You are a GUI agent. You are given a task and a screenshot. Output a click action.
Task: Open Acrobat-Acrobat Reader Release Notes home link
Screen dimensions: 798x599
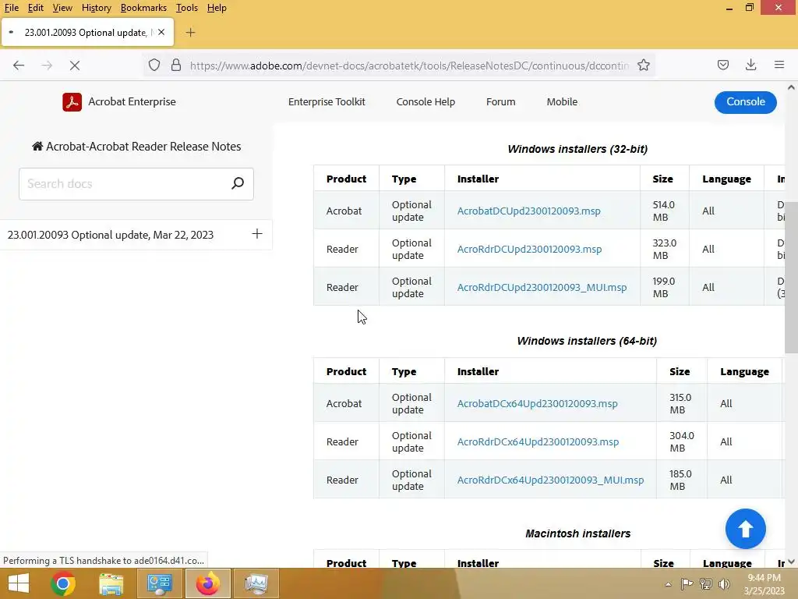click(136, 147)
